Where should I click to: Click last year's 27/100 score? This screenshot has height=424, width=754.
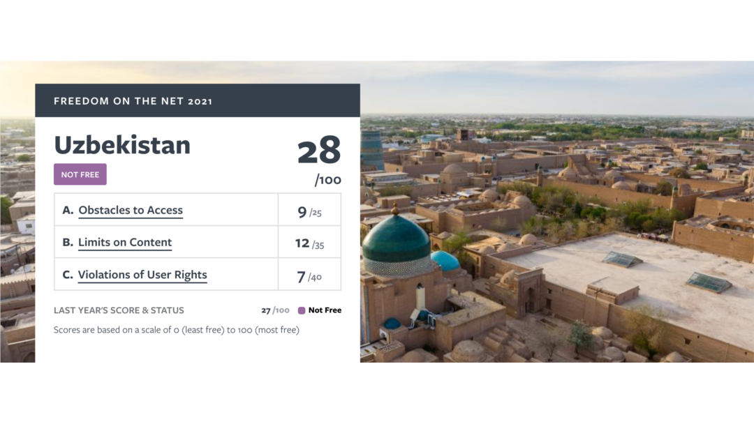click(275, 310)
